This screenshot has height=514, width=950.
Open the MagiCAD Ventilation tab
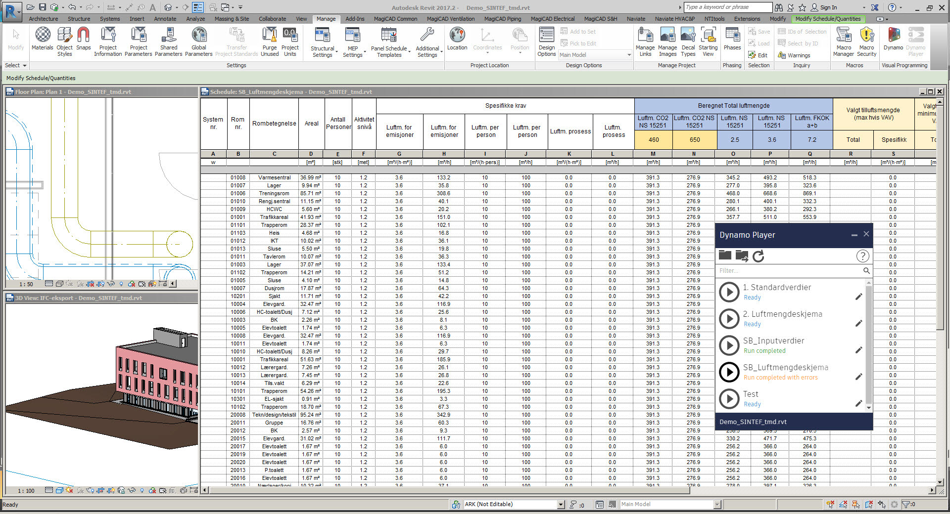coord(450,19)
